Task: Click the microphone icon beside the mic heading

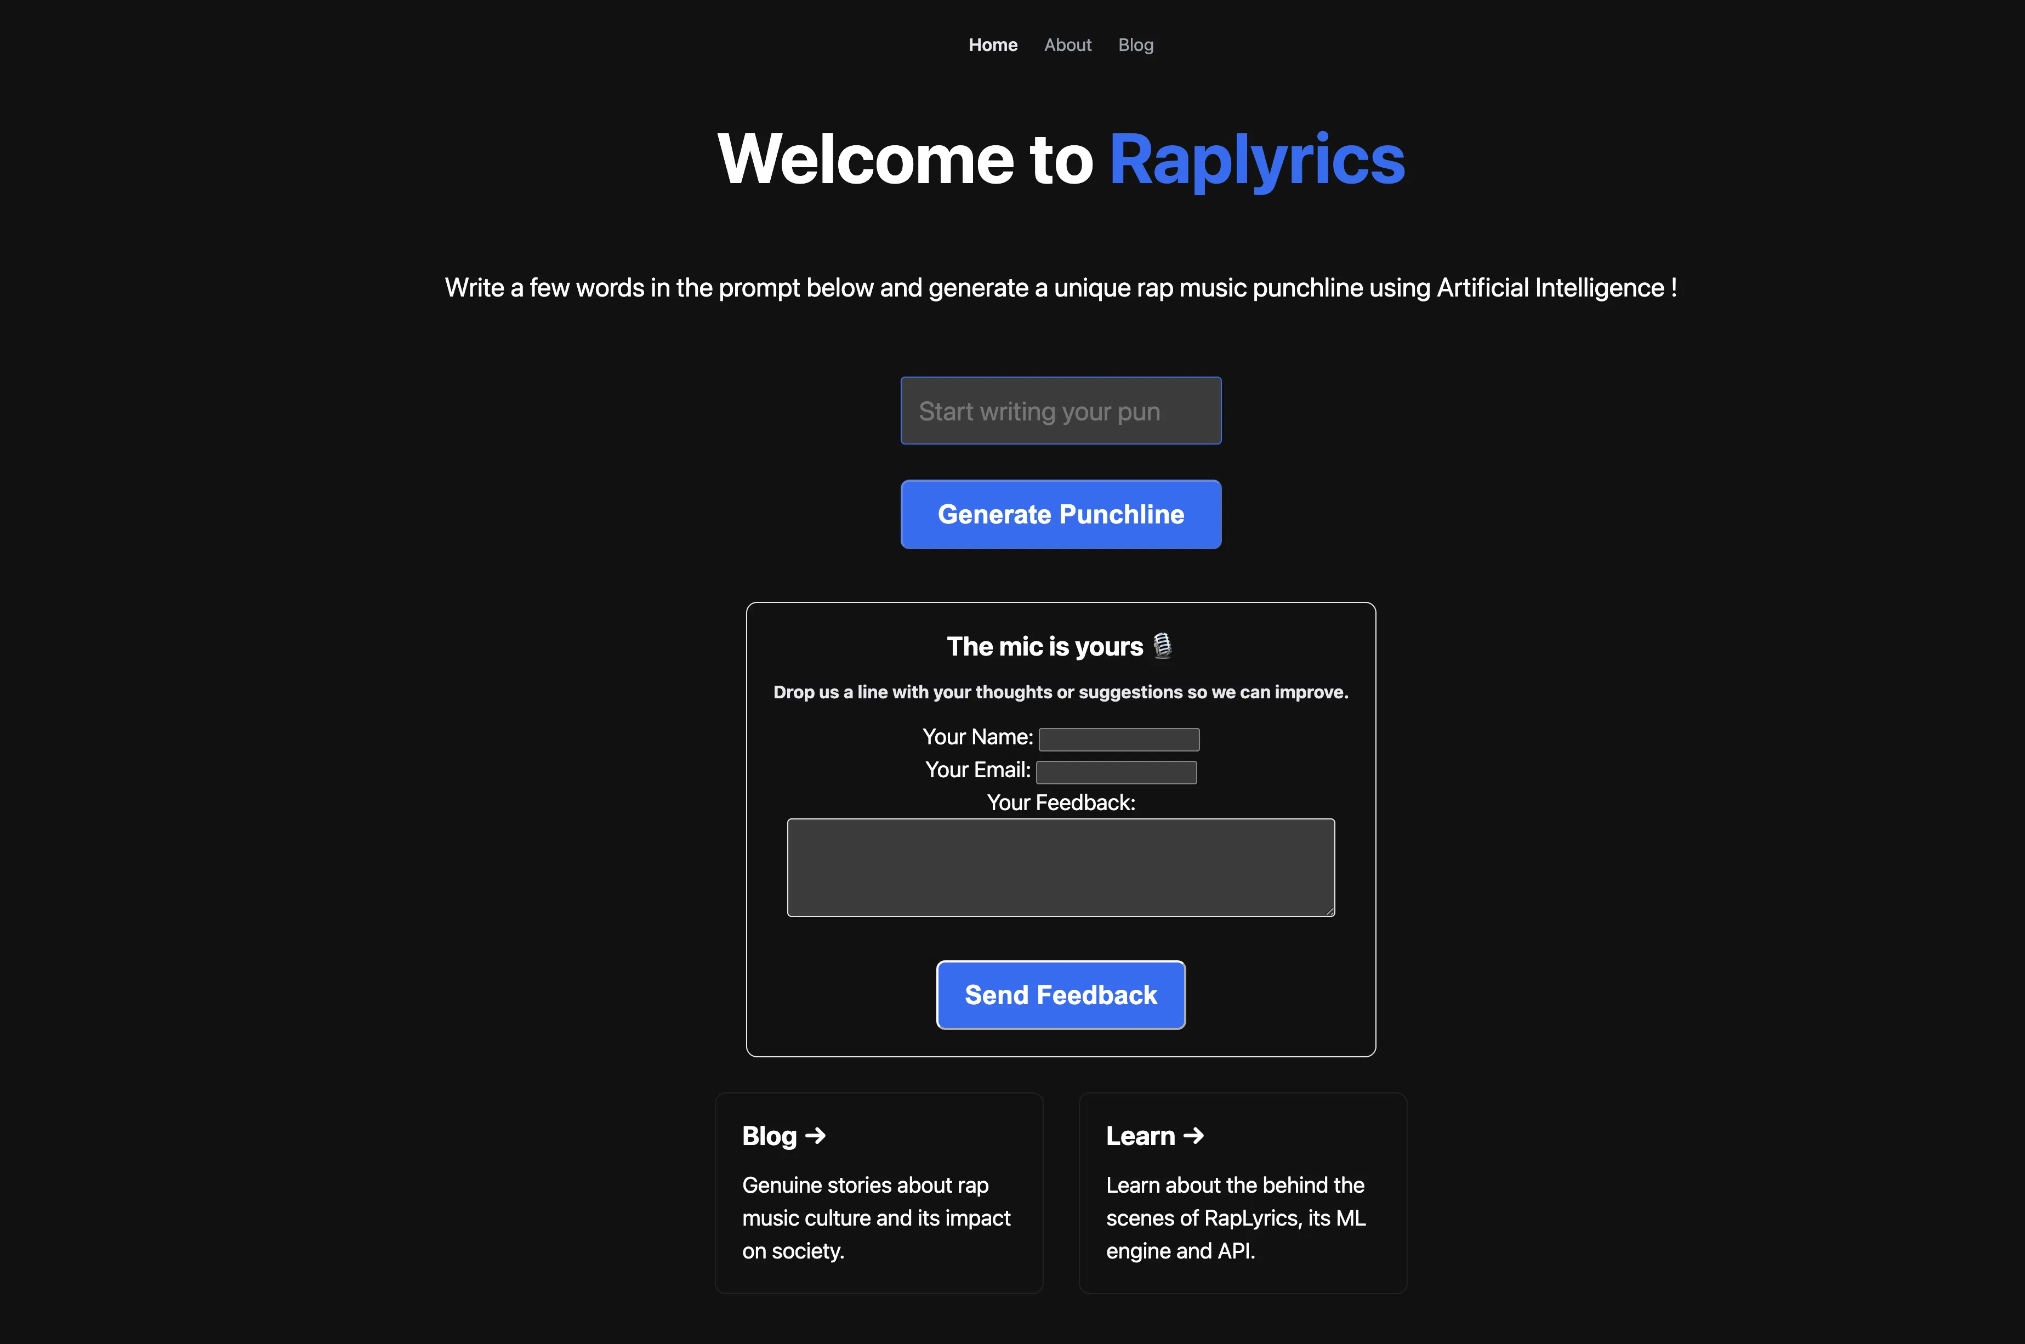Action: tap(1163, 646)
